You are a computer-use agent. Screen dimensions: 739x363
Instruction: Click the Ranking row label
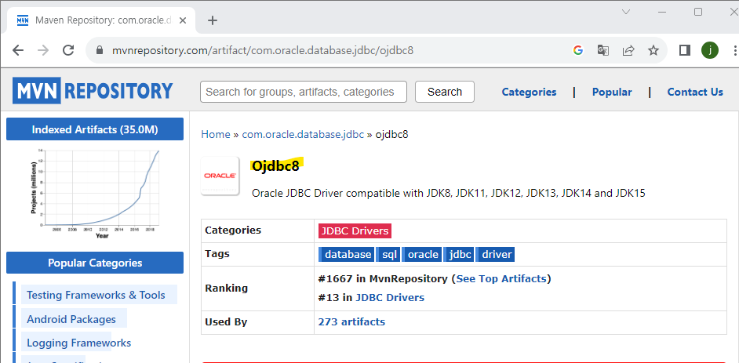point(226,289)
